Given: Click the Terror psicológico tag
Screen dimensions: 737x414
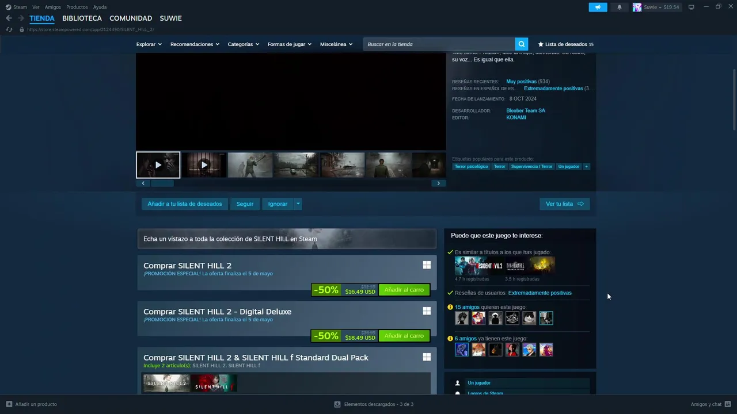Looking at the screenshot, I should pyautogui.click(x=471, y=167).
